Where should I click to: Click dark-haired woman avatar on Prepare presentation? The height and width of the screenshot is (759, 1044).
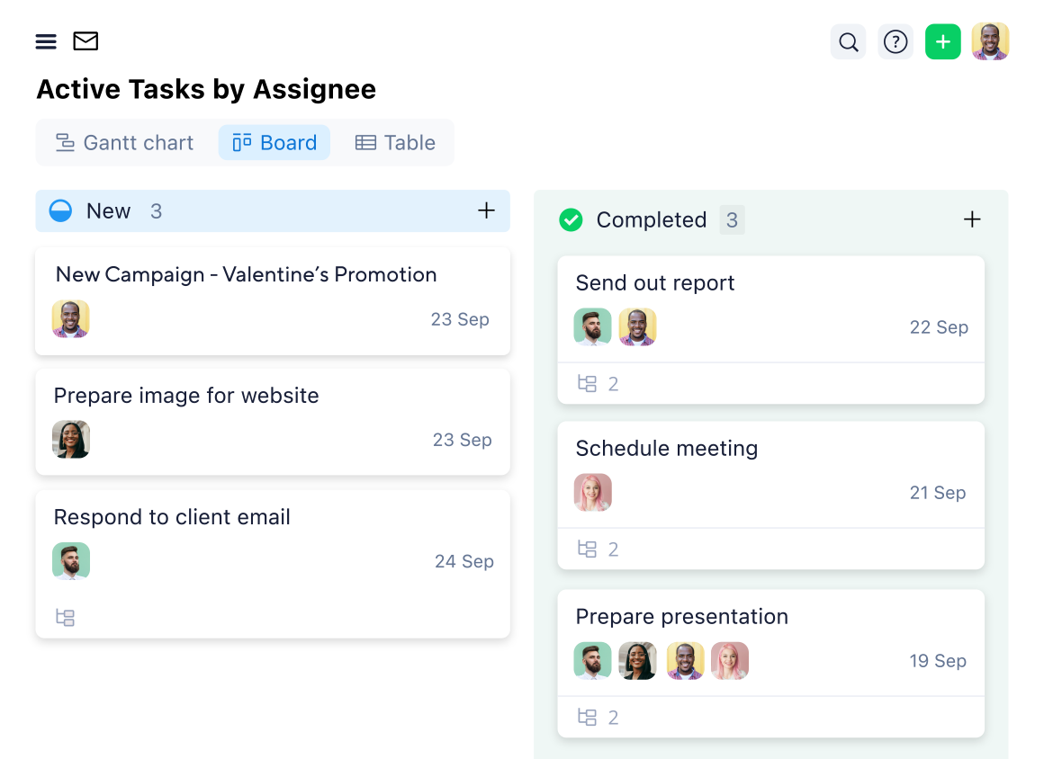tap(637, 661)
